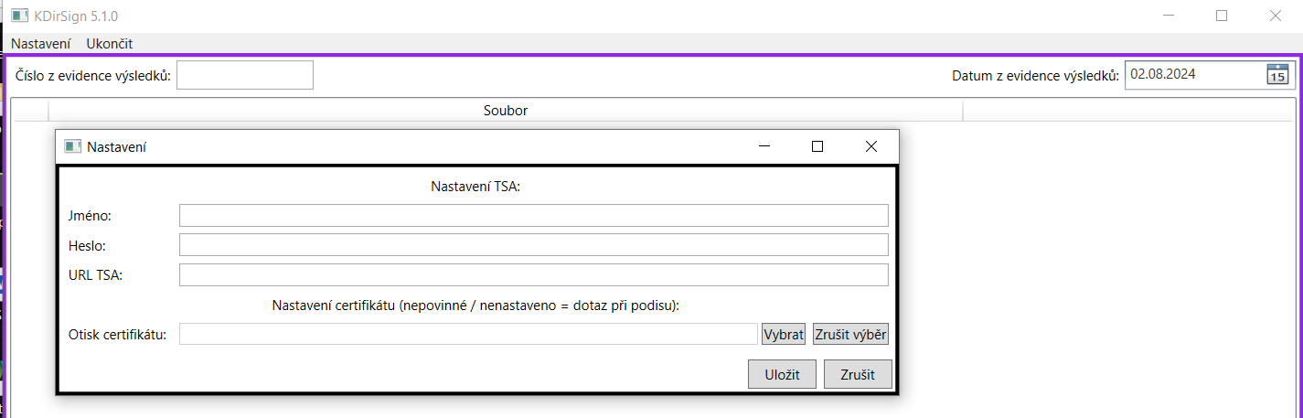Click the Otisk certifikátu field
The image size is (1303, 418).
(467, 335)
